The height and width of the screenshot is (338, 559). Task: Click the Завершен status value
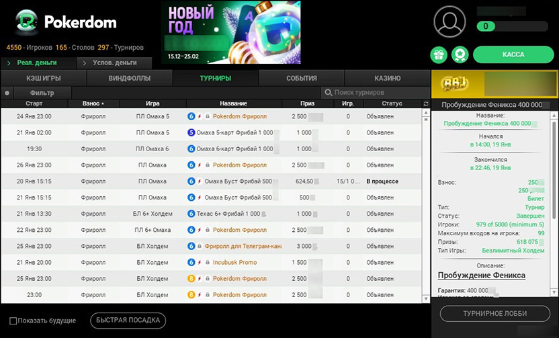click(530, 216)
